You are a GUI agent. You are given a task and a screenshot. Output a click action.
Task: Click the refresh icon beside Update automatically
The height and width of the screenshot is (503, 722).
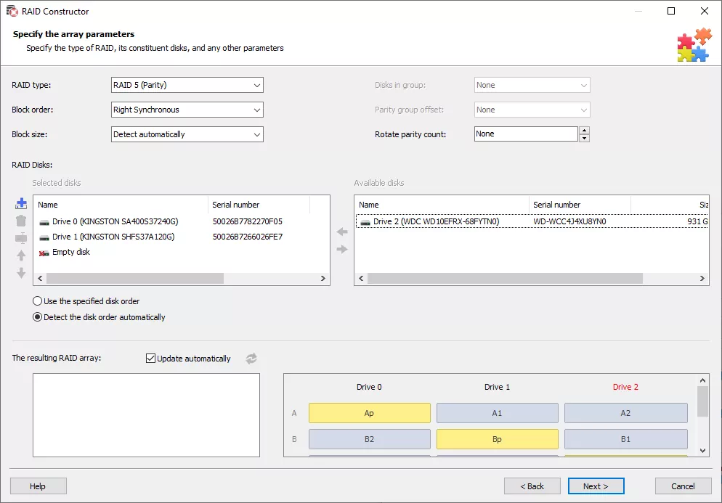[251, 359]
